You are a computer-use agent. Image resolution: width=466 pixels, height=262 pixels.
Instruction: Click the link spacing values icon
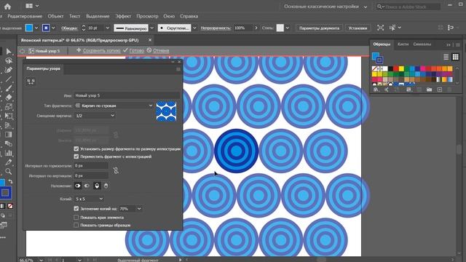tap(116, 170)
